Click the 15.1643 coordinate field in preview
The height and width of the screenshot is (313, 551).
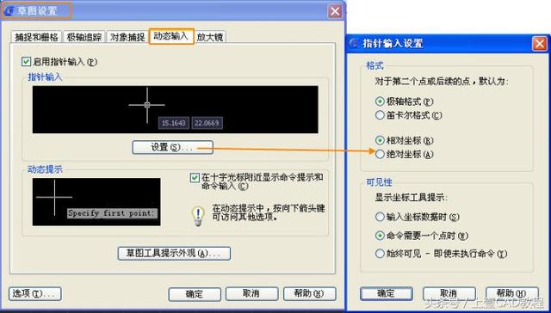[174, 123]
